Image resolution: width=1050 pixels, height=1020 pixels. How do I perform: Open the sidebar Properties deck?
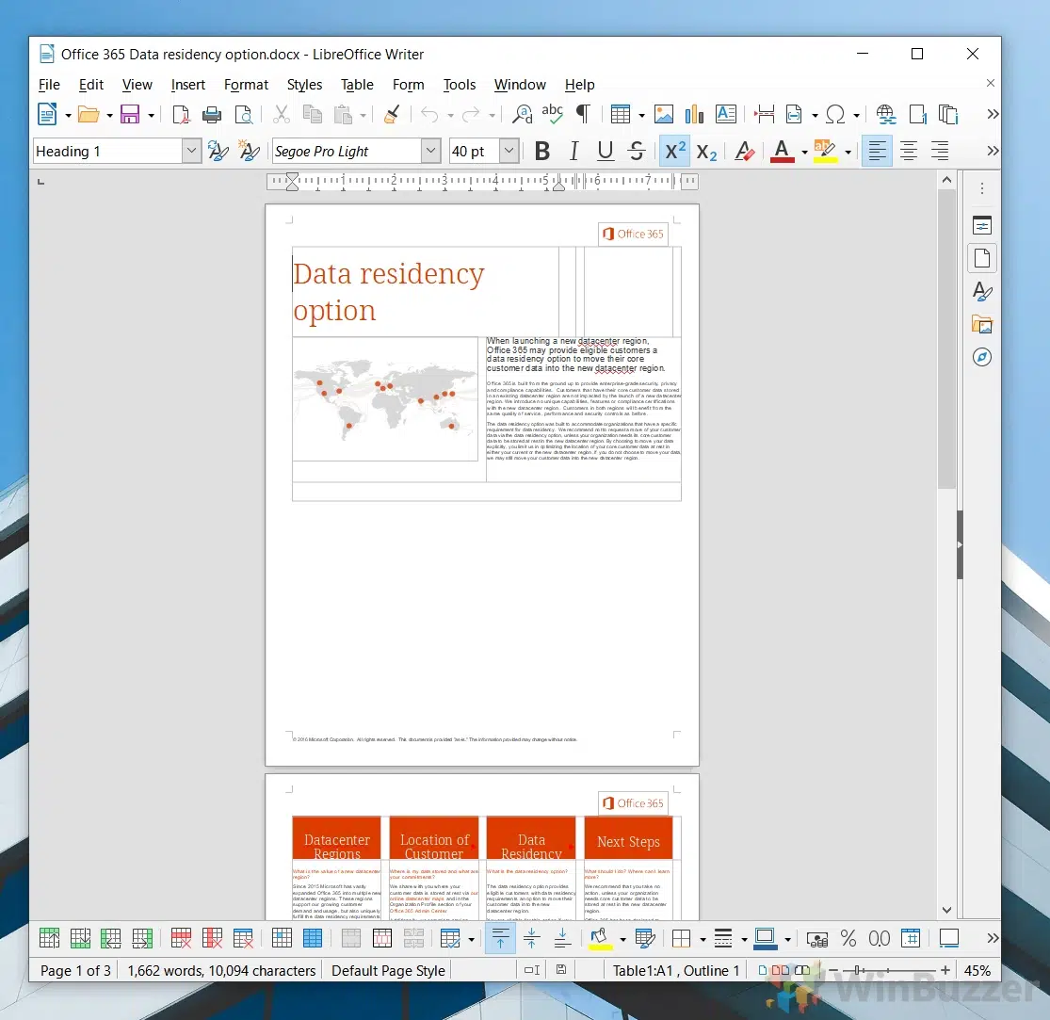982,226
